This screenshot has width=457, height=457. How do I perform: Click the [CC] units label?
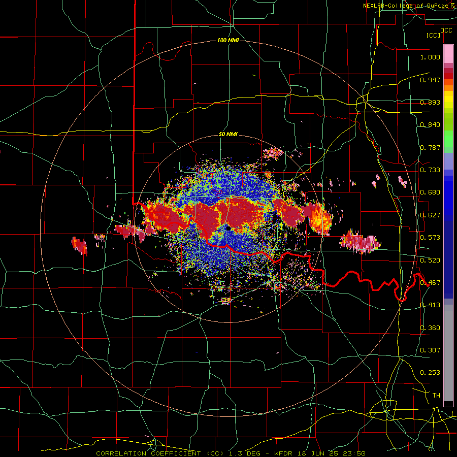click(434, 36)
